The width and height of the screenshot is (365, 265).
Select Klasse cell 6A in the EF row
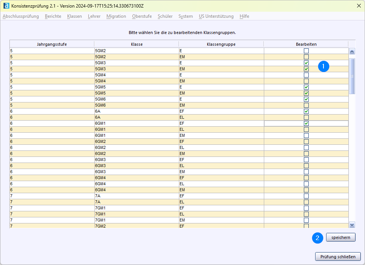137,112
